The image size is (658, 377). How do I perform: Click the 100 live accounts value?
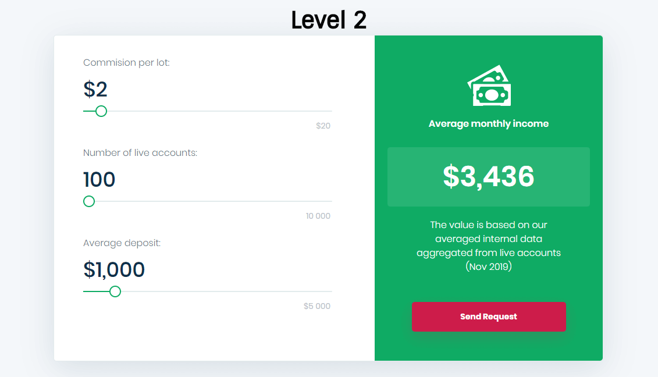click(x=99, y=180)
